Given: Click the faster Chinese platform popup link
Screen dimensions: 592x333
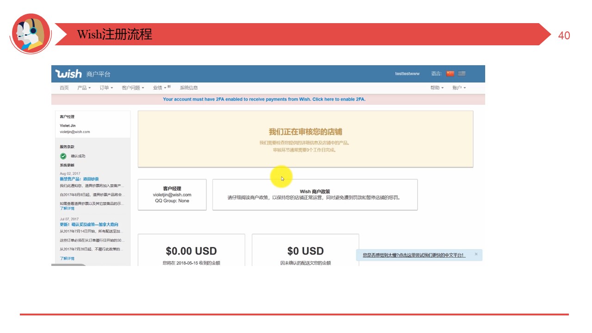Looking at the screenshot, I should pos(414,255).
